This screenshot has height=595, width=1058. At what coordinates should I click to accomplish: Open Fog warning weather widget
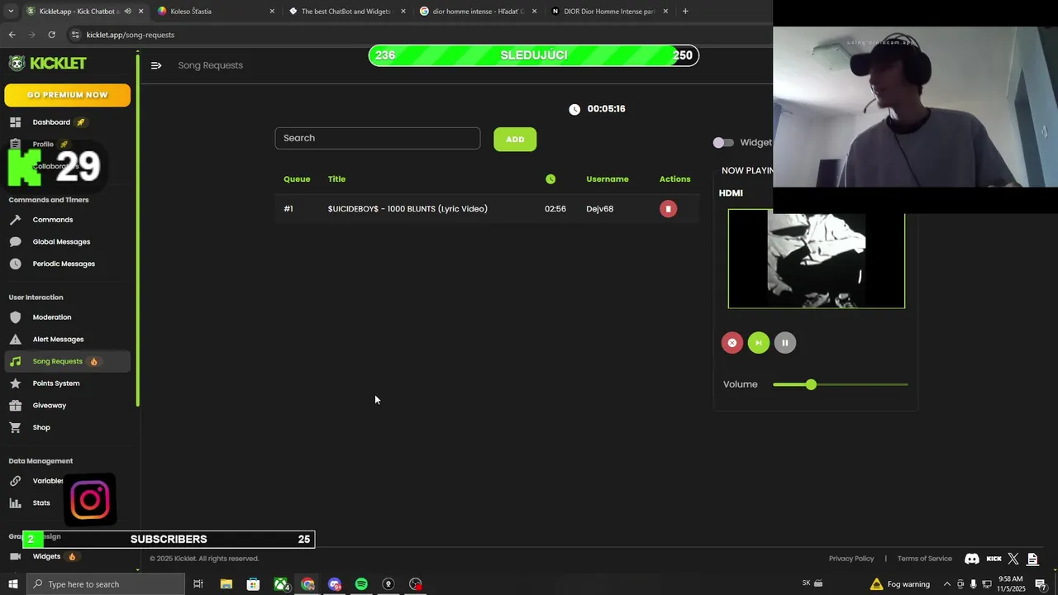pos(900,584)
